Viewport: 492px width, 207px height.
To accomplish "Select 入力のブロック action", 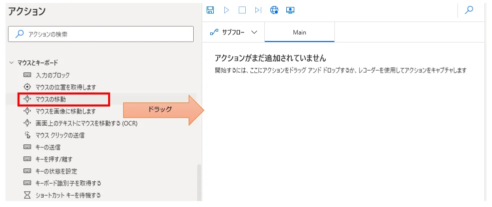I will (x=53, y=75).
